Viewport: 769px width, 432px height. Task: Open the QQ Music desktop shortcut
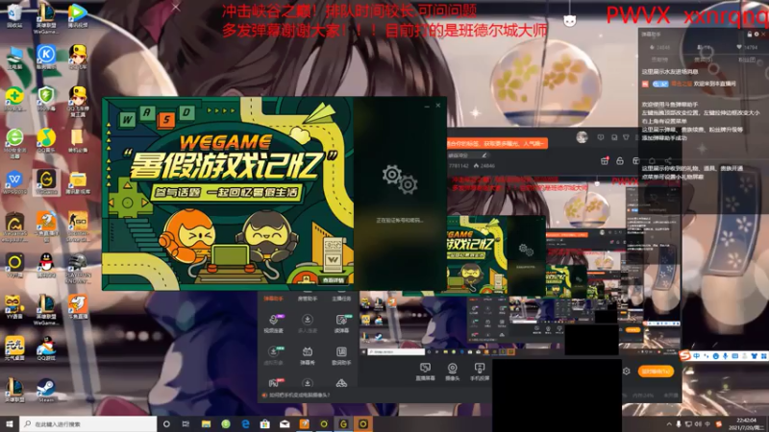46,140
